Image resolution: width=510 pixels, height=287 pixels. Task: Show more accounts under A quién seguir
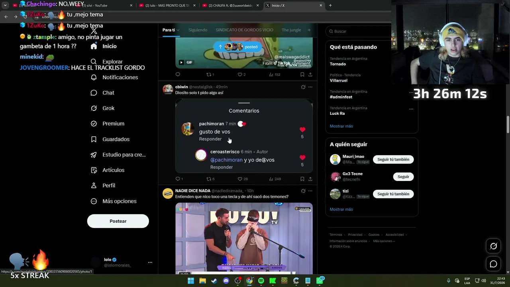click(341, 209)
